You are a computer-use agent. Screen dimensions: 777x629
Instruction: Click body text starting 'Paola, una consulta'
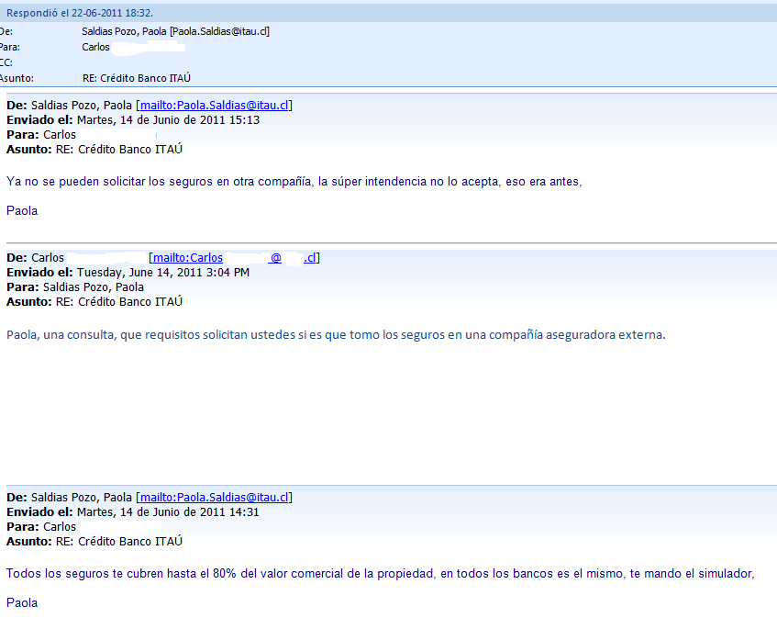coord(335,334)
